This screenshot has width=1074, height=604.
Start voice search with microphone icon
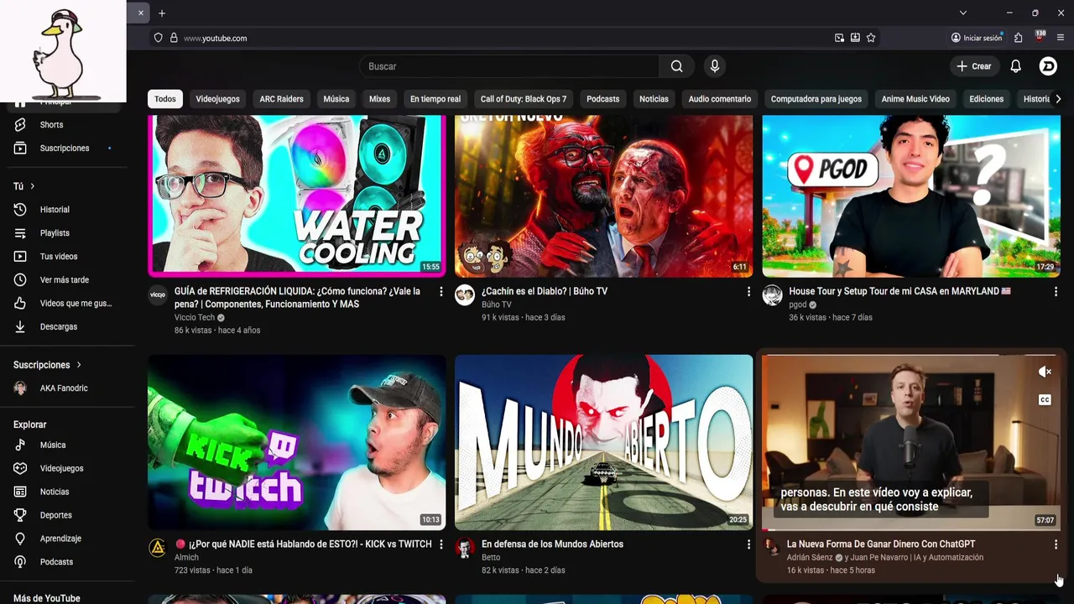click(x=715, y=66)
